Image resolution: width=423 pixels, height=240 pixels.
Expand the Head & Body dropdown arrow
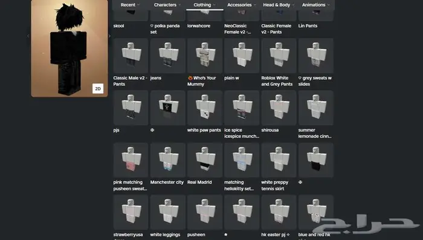[294, 5]
